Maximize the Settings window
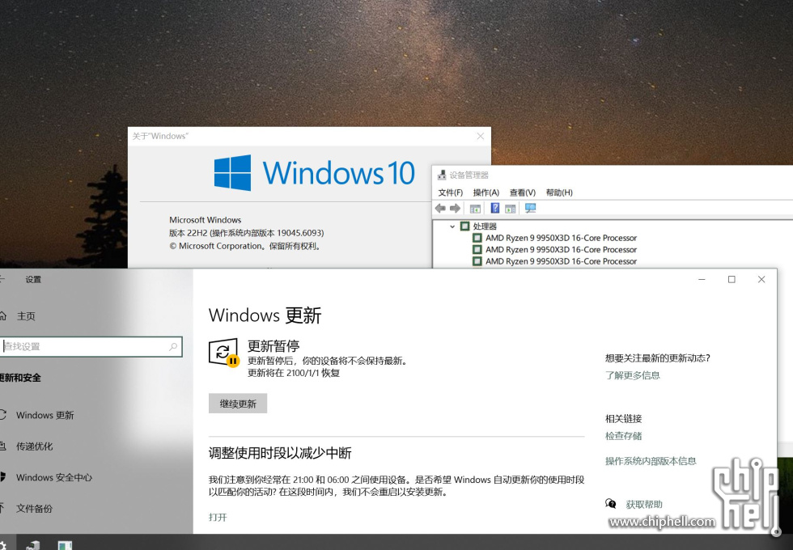The width and height of the screenshot is (793, 550). (732, 279)
